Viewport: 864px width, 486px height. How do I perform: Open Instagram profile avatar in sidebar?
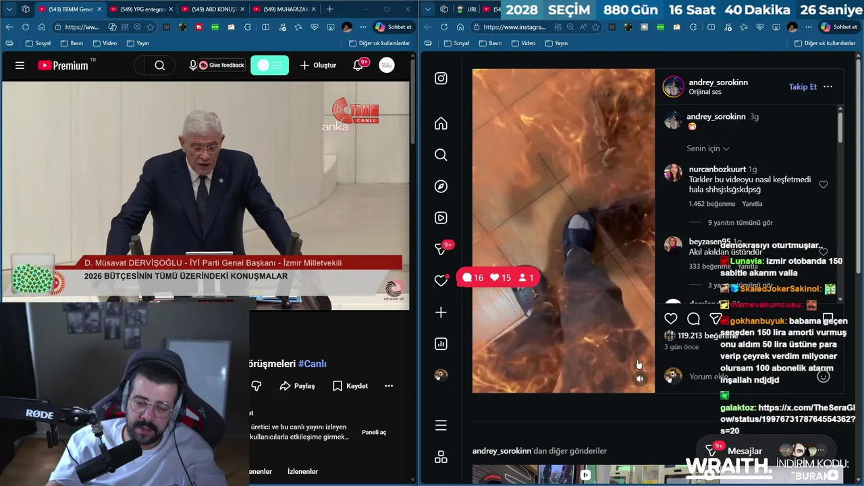click(441, 375)
